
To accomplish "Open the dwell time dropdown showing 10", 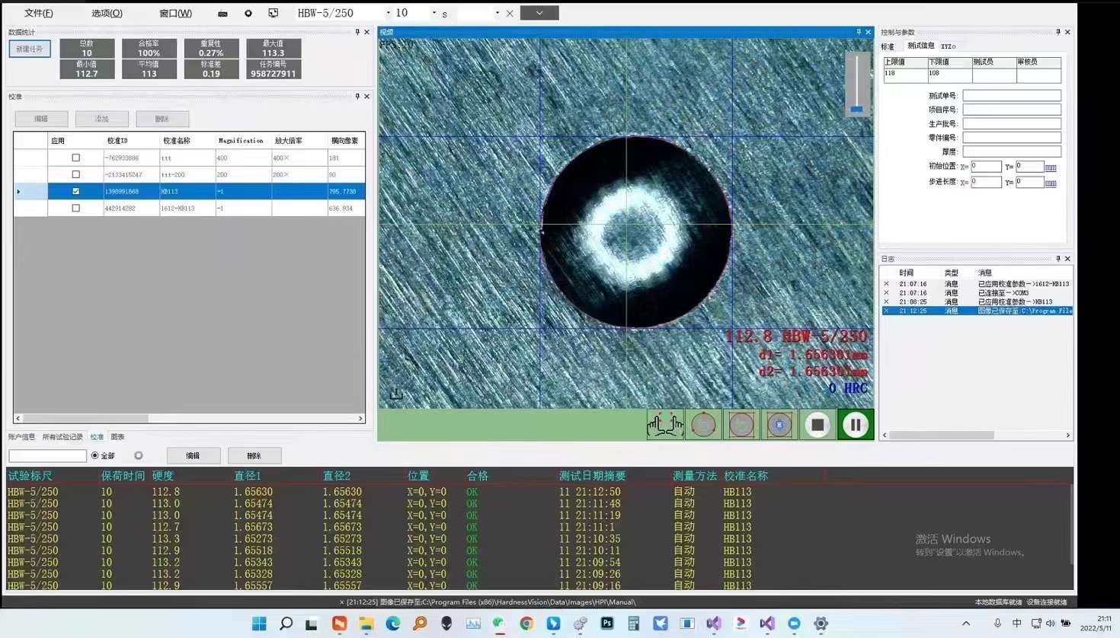I will [x=434, y=13].
